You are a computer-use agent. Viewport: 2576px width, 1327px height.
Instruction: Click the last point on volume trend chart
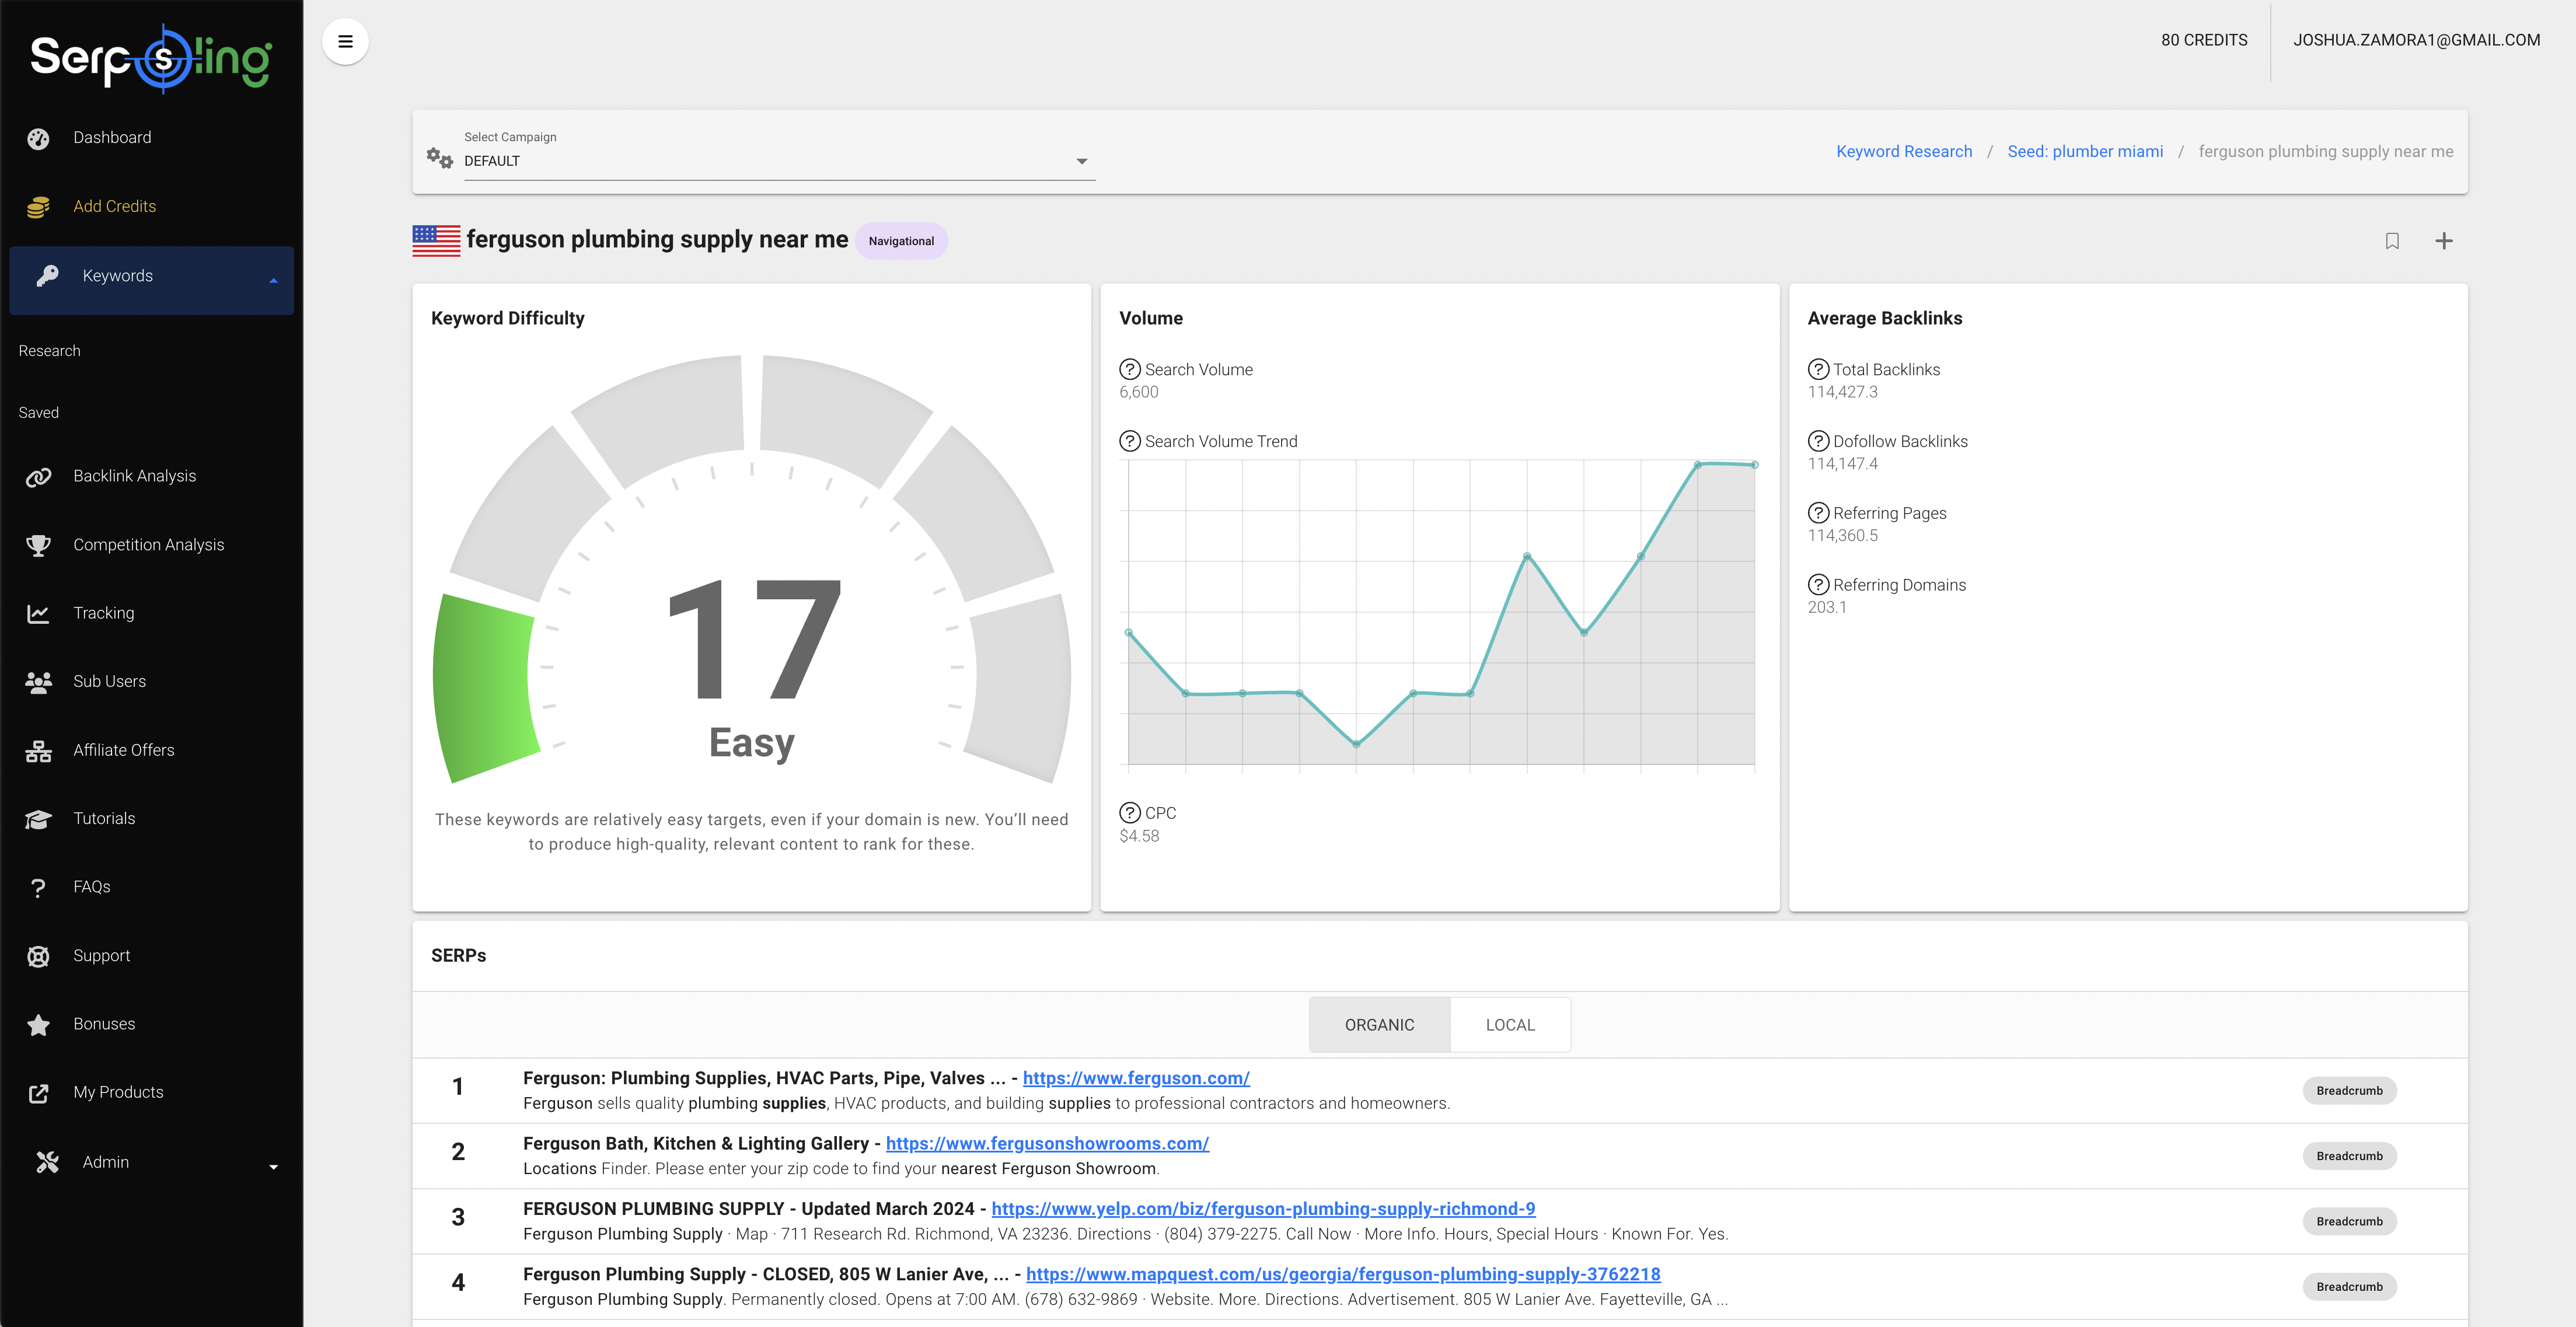[1754, 465]
